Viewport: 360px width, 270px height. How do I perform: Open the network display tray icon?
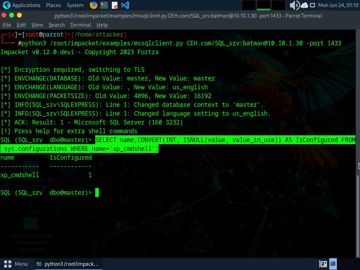[313, 5]
